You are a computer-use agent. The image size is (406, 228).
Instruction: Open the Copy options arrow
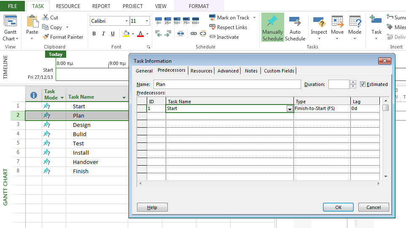[67, 27]
